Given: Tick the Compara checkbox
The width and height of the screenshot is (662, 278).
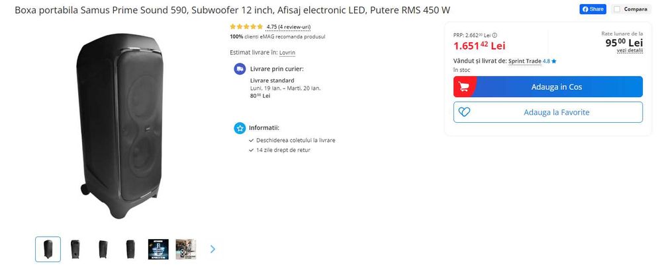Looking at the screenshot, I should [x=617, y=9].
